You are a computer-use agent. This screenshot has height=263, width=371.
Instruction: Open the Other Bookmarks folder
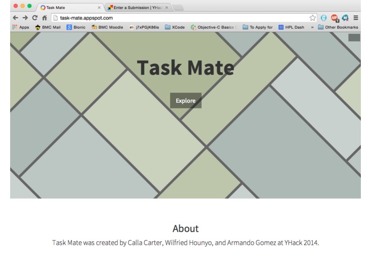(x=338, y=27)
